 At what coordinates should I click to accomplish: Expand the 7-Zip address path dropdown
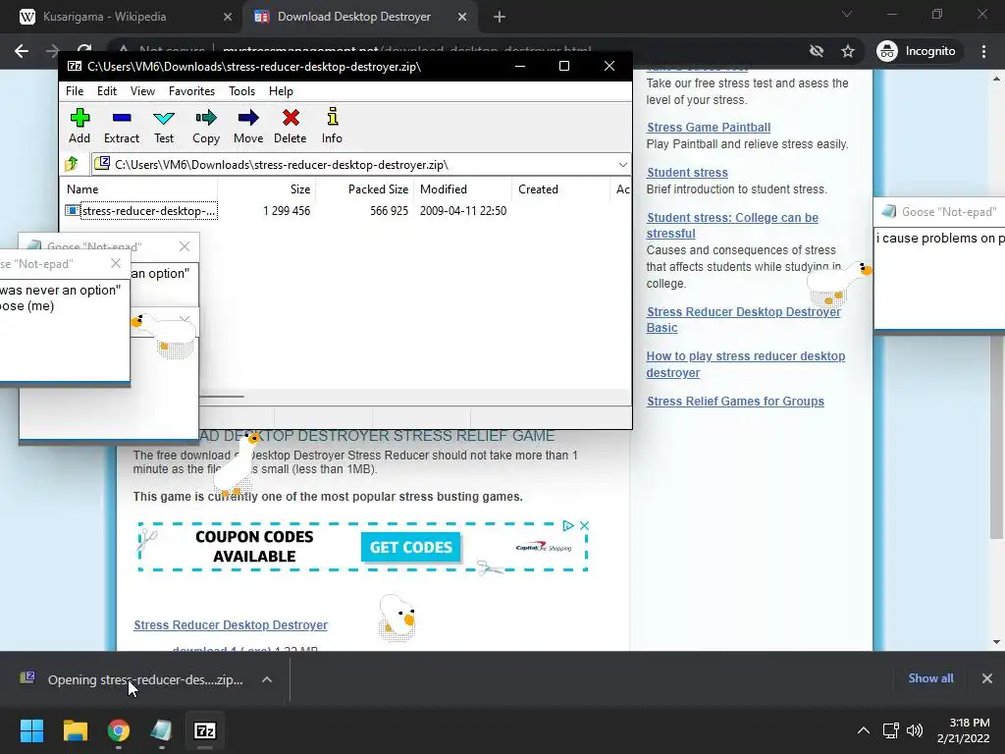coord(622,165)
